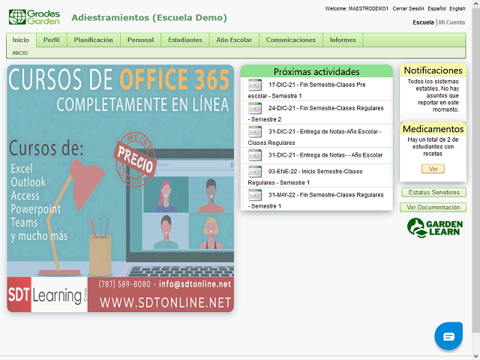Open calendar icon for 17-DIC-21 activity
This screenshot has width=480, height=360.
coord(255,85)
